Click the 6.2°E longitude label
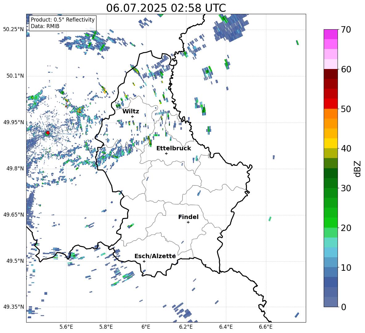 [x=186, y=327]
